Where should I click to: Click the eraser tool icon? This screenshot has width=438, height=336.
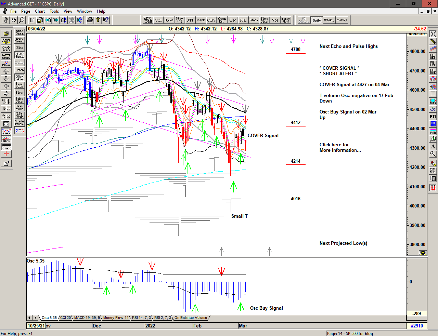433,163
